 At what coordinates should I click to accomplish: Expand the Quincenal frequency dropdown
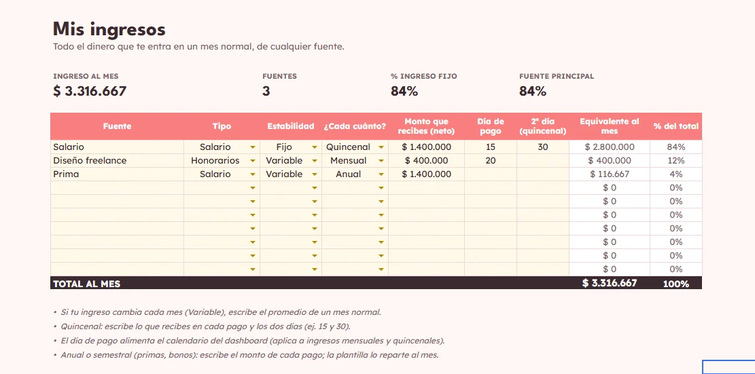(381, 147)
